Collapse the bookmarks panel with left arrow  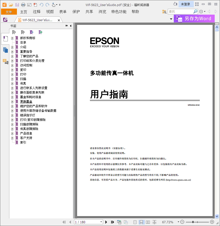coord(70,26)
